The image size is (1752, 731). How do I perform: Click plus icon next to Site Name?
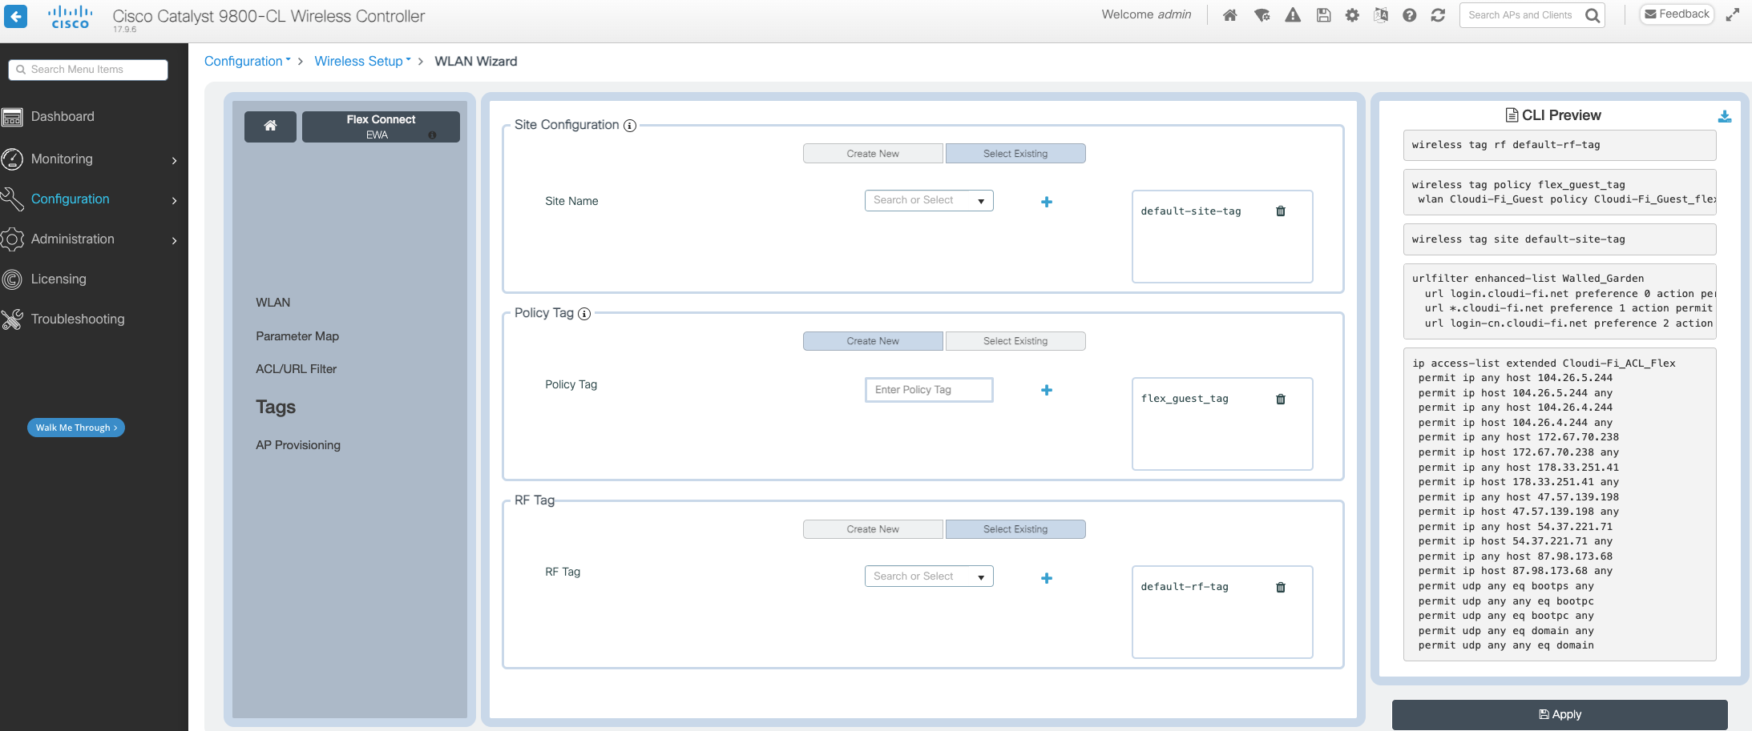click(x=1046, y=202)
